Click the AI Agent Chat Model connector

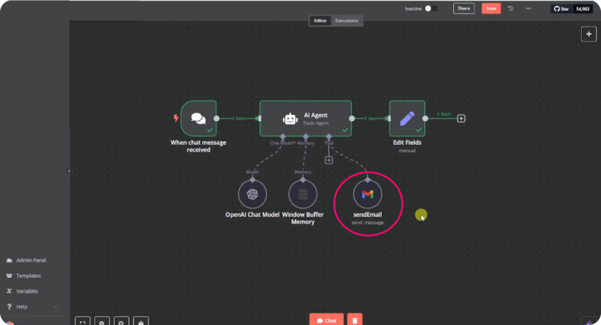click(x=283, y=137)
